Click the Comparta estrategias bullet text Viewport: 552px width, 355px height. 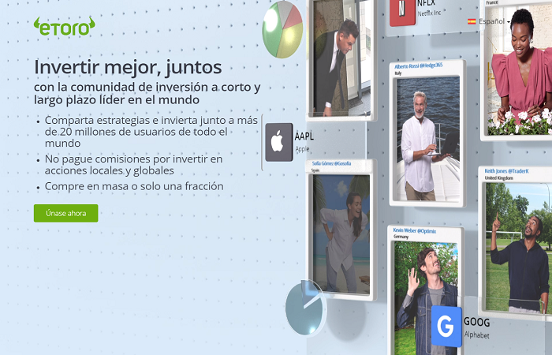click(x=151, y=132)
